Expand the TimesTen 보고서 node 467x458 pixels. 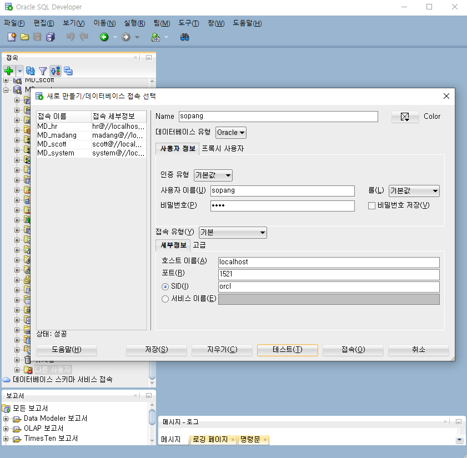[x=6, y=439]
